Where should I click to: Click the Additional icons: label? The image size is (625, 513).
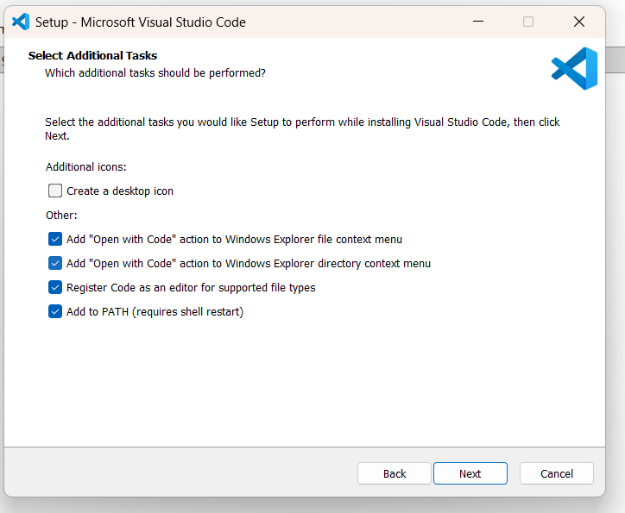click(x=86, y=166)
